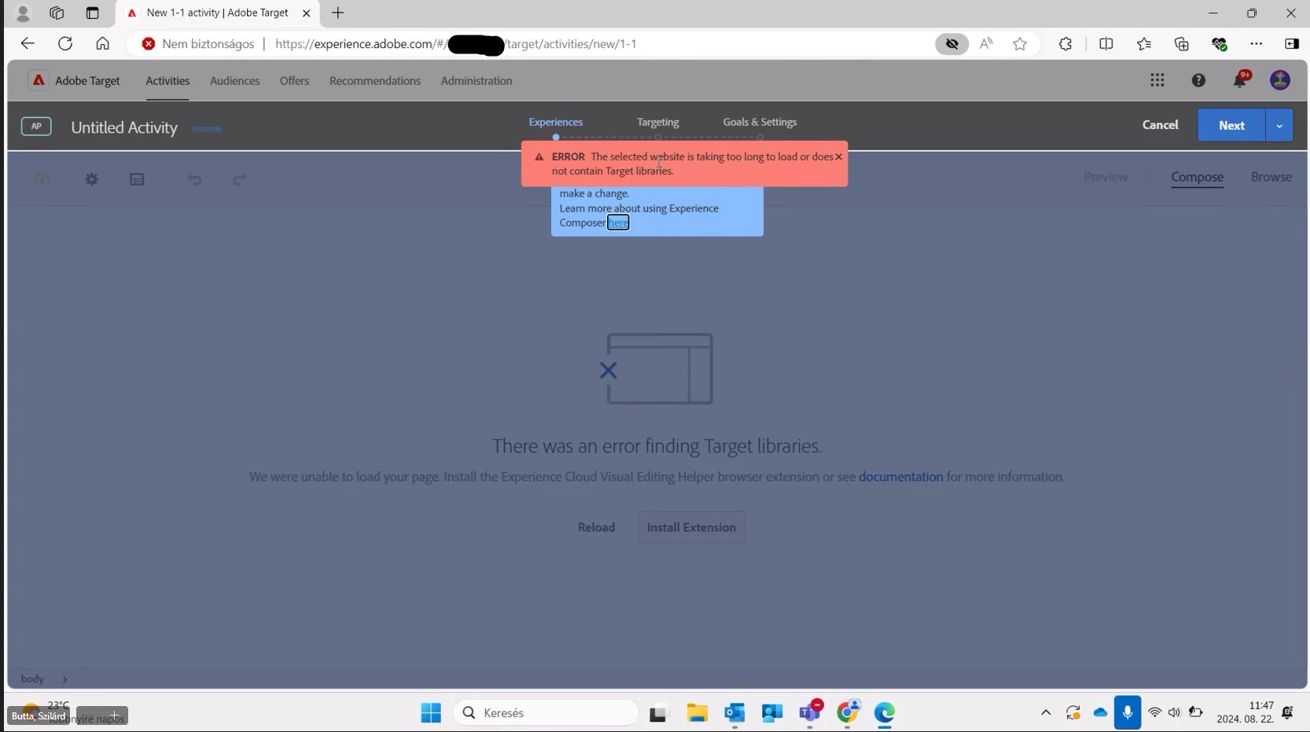Open the Experience Composer 'here' link
This screenshot has height=732, width=1310.
pyautogui.click(x=618, y=223)
